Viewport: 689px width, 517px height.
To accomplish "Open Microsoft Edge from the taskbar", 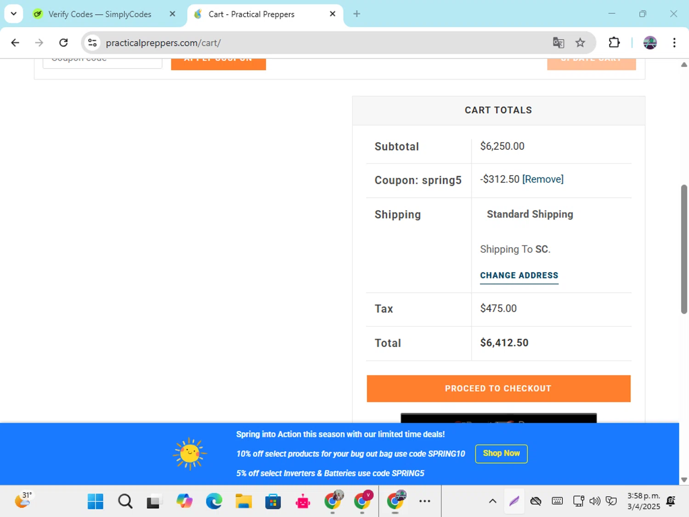I will point(214,501).
